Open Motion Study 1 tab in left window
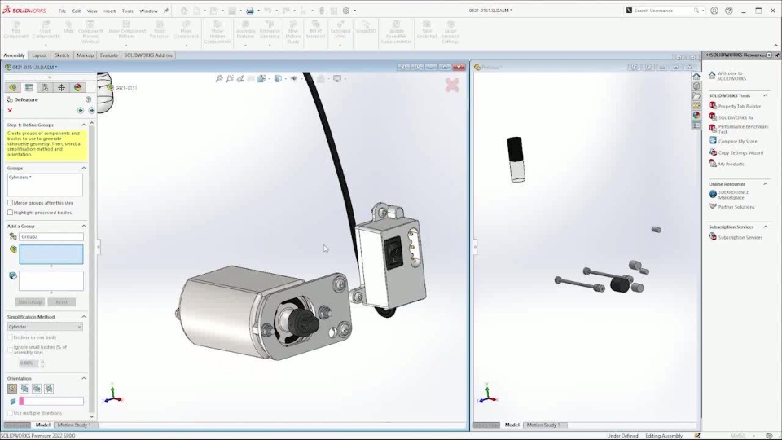Image resolution: width=782 pixels, height=440 pixels. pyautogui.click(x=74, y=425)
